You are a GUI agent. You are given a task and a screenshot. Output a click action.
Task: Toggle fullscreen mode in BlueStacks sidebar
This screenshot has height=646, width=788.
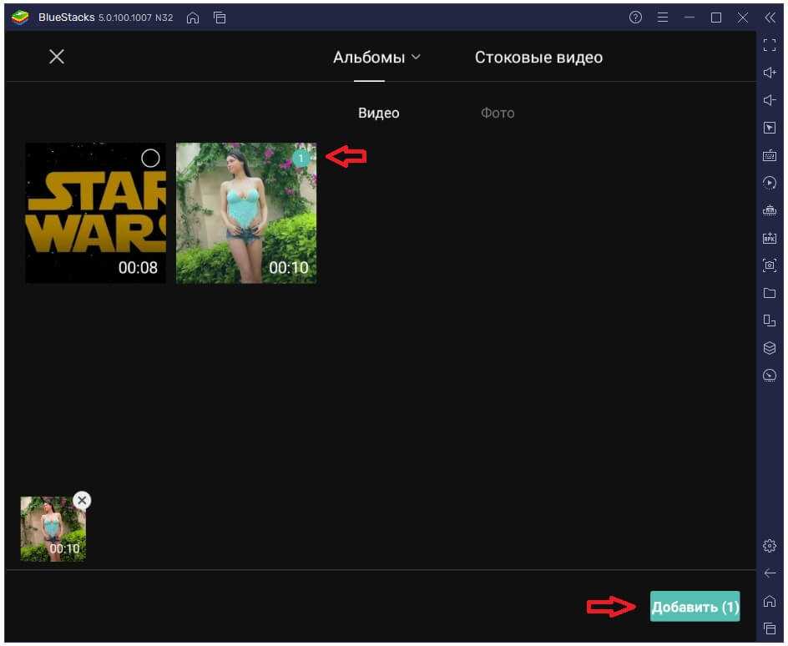tap(770, 46)
